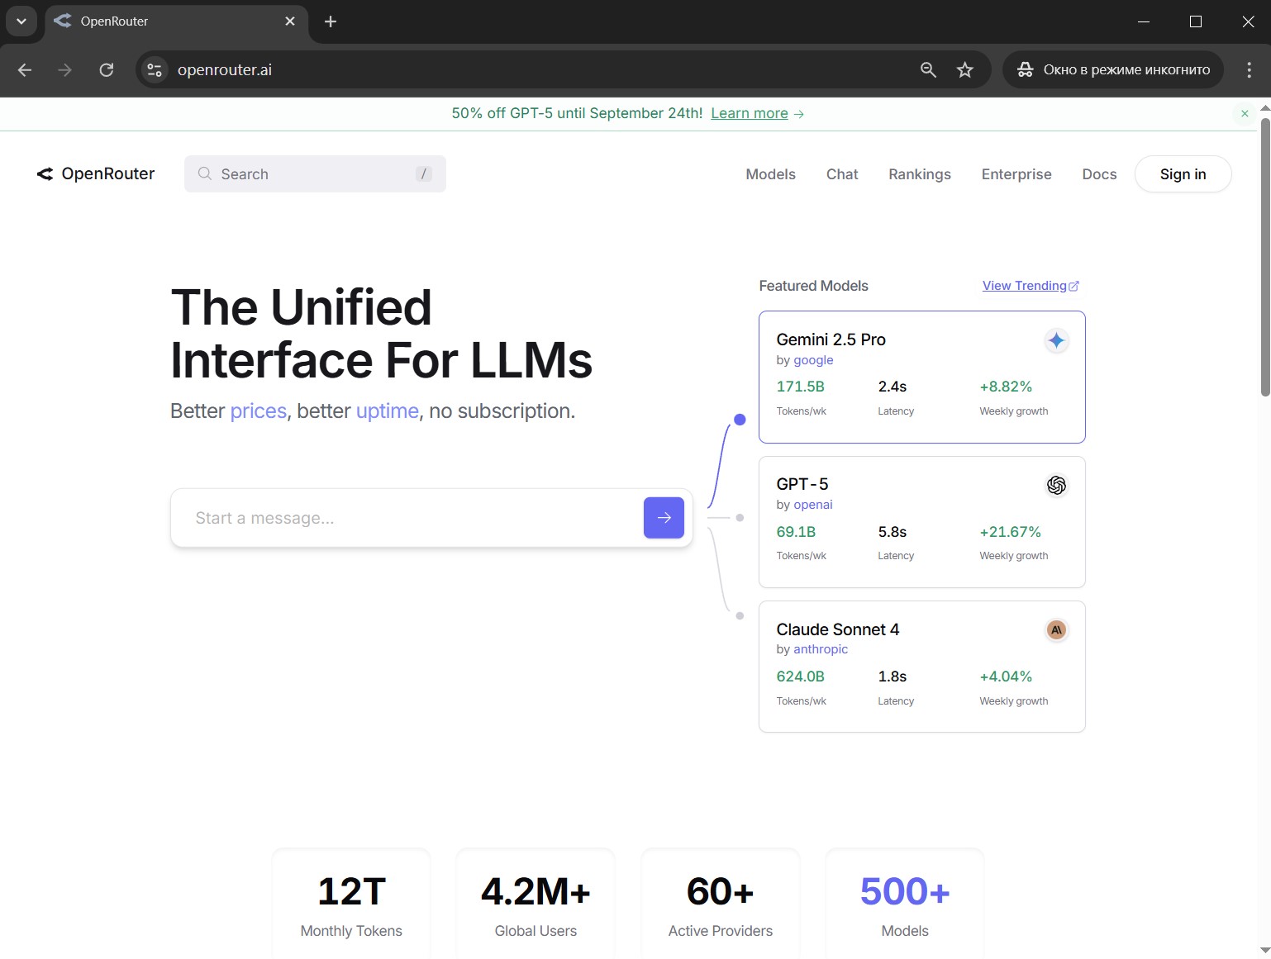Open the Claude Sonnet 4 title
Viewport: 1271px width, 959px height.
pos(837,629)
